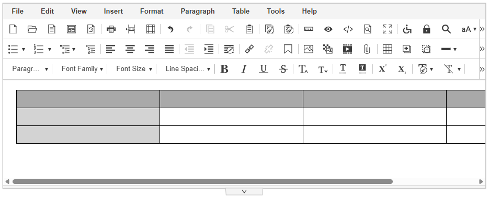This screenshot has height=197, width=489.
Task: Open the File menu
Action: click(17, 11)
